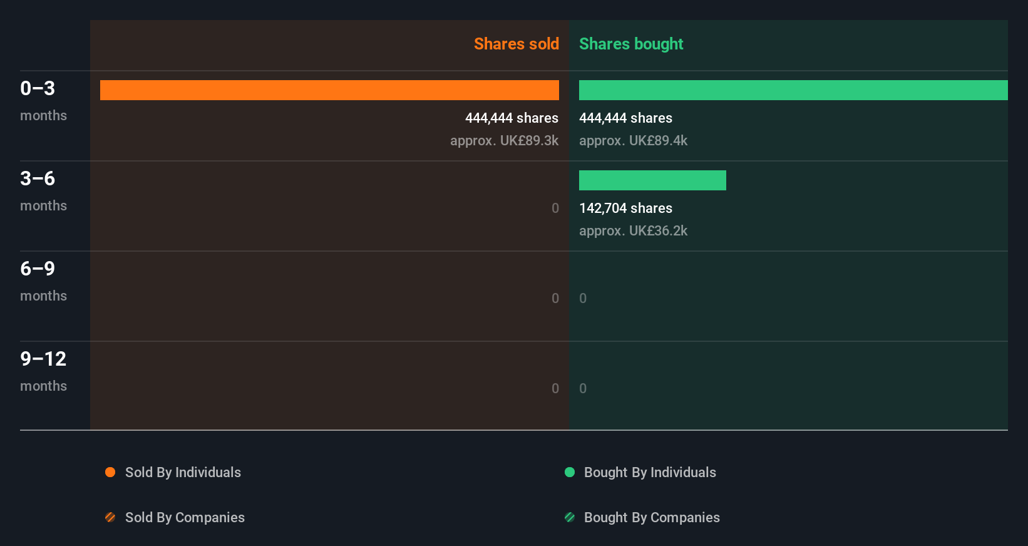This screenshot has width=1028, height=546.
Task: Click the 142,704 shares label
Action: (x=625, y=208)
